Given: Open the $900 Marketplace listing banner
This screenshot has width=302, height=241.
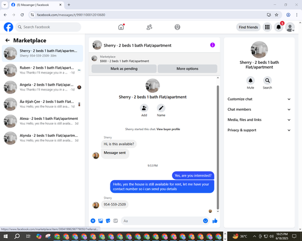Looking at the screenshot, I should point(155,59).
